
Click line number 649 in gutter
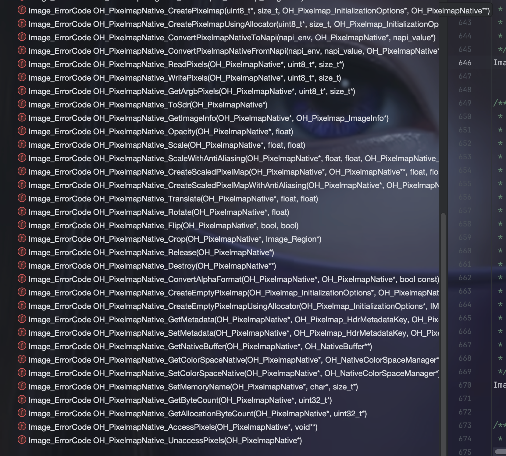(465, 103)
